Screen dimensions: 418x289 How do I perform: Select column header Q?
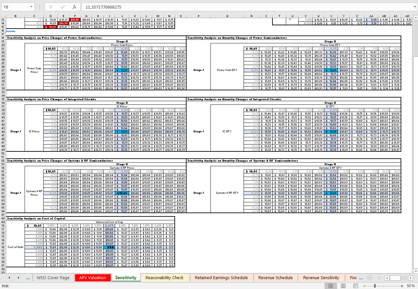click(227, 16)
